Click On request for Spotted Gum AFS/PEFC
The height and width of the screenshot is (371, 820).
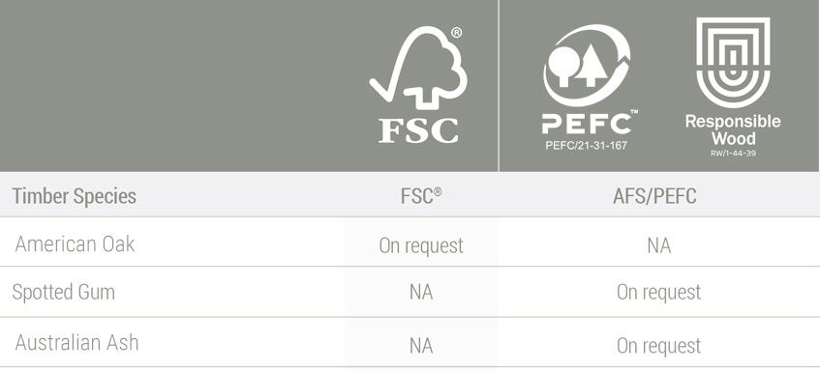(x=659, y=292)
